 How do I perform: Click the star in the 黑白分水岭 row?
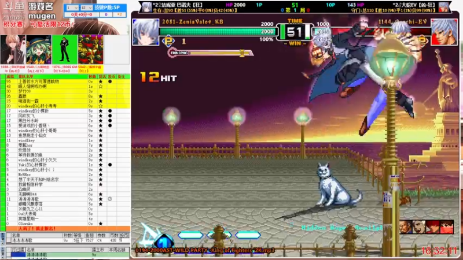[101, 121]
